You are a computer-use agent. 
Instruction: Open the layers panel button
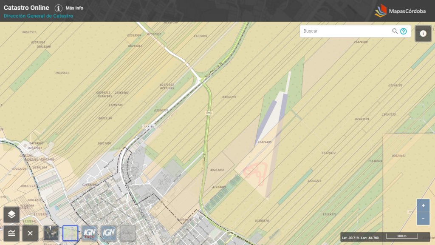pos(11,214)
